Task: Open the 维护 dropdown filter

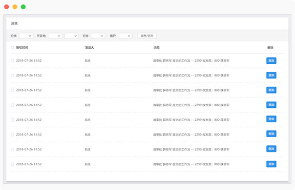Action: (x=125, y=36)
